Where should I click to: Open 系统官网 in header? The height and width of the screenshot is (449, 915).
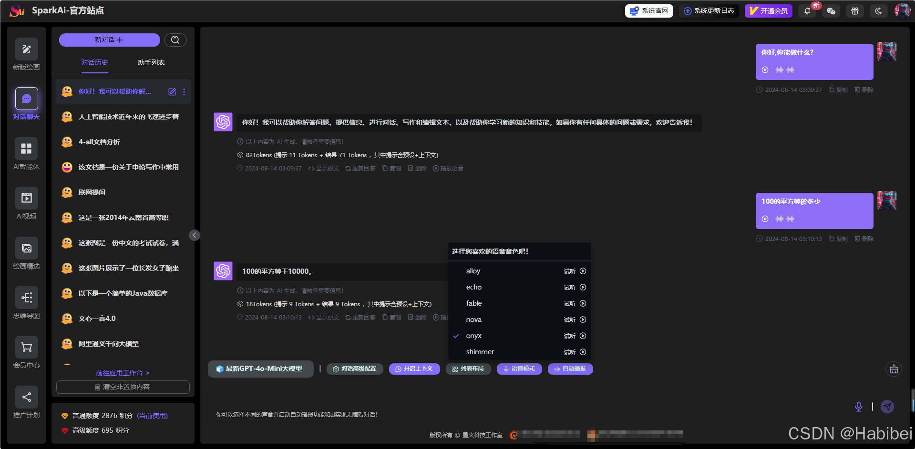pyautogui.click(x=649, y=11)
